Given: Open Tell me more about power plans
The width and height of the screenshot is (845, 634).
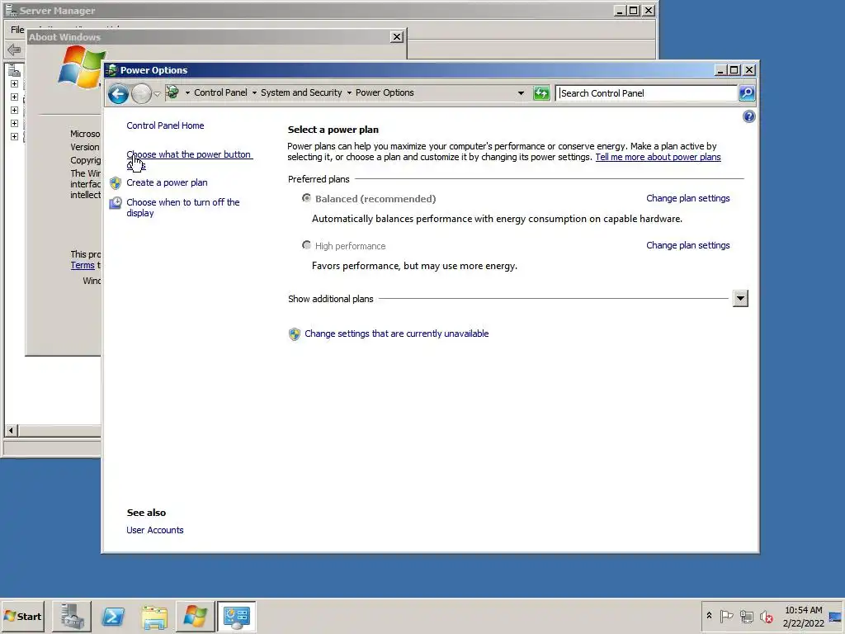Looking at the screenshot, I should click(x=658, y=157).
